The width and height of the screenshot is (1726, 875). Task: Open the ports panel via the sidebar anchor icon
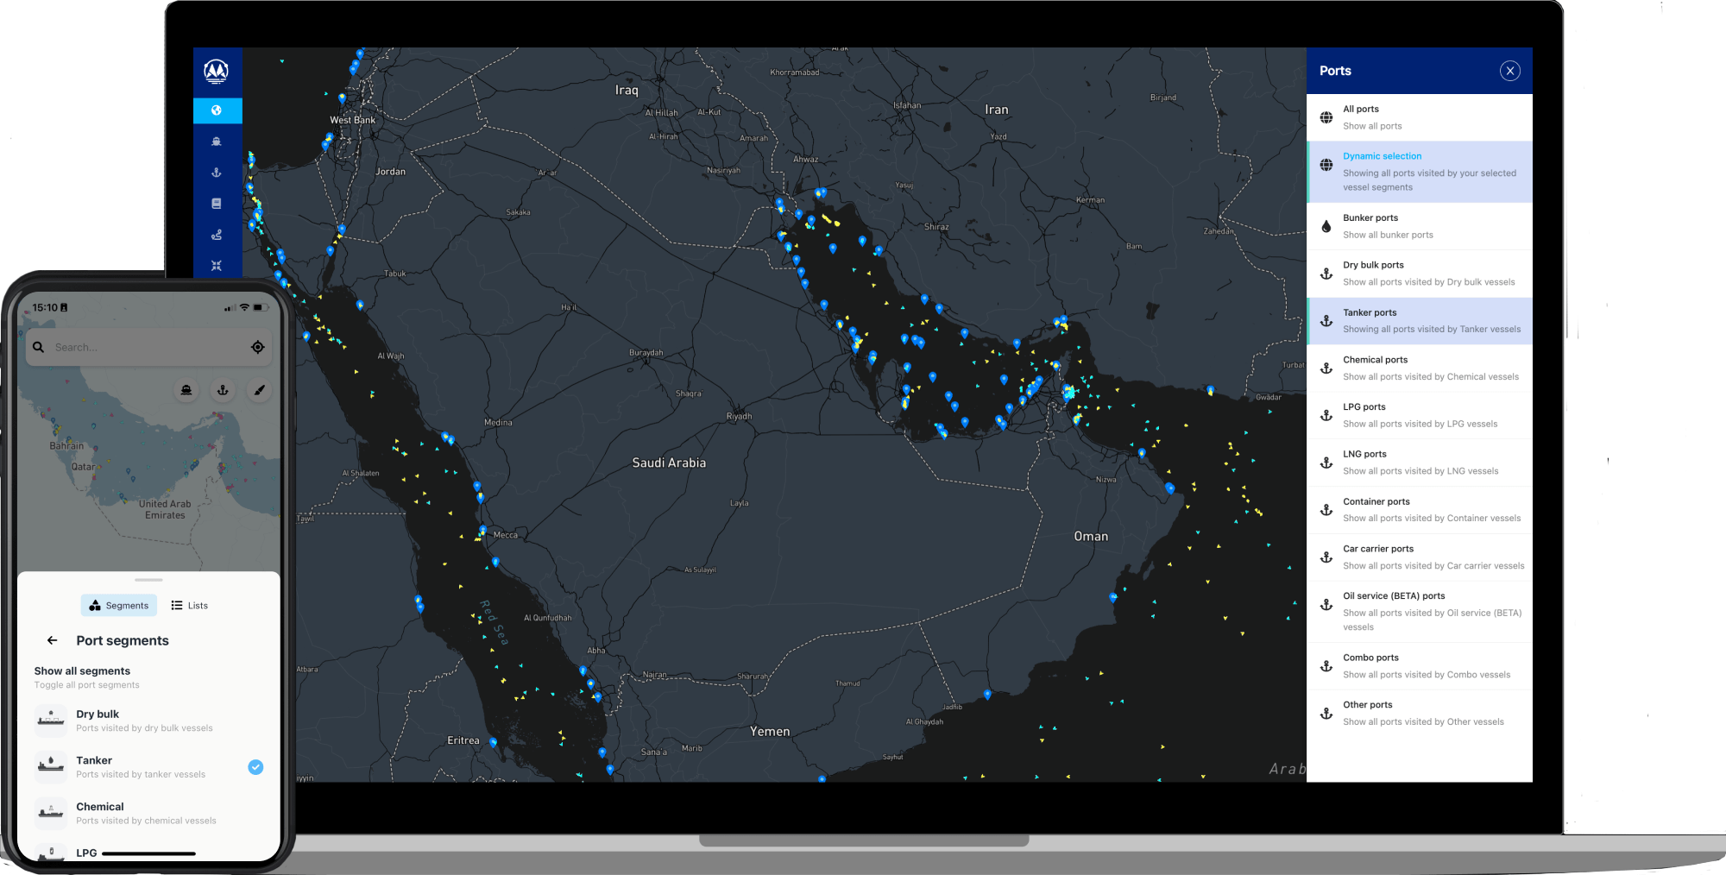coord(217,172)
